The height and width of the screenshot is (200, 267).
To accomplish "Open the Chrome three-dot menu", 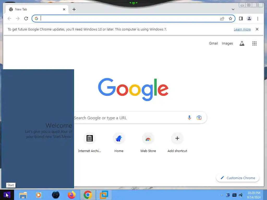I will [258, 18].
